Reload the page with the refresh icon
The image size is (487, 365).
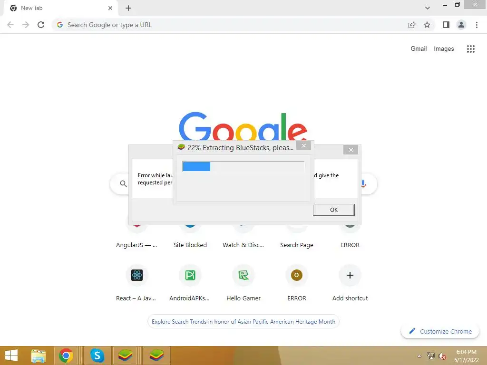click(41, 25)
